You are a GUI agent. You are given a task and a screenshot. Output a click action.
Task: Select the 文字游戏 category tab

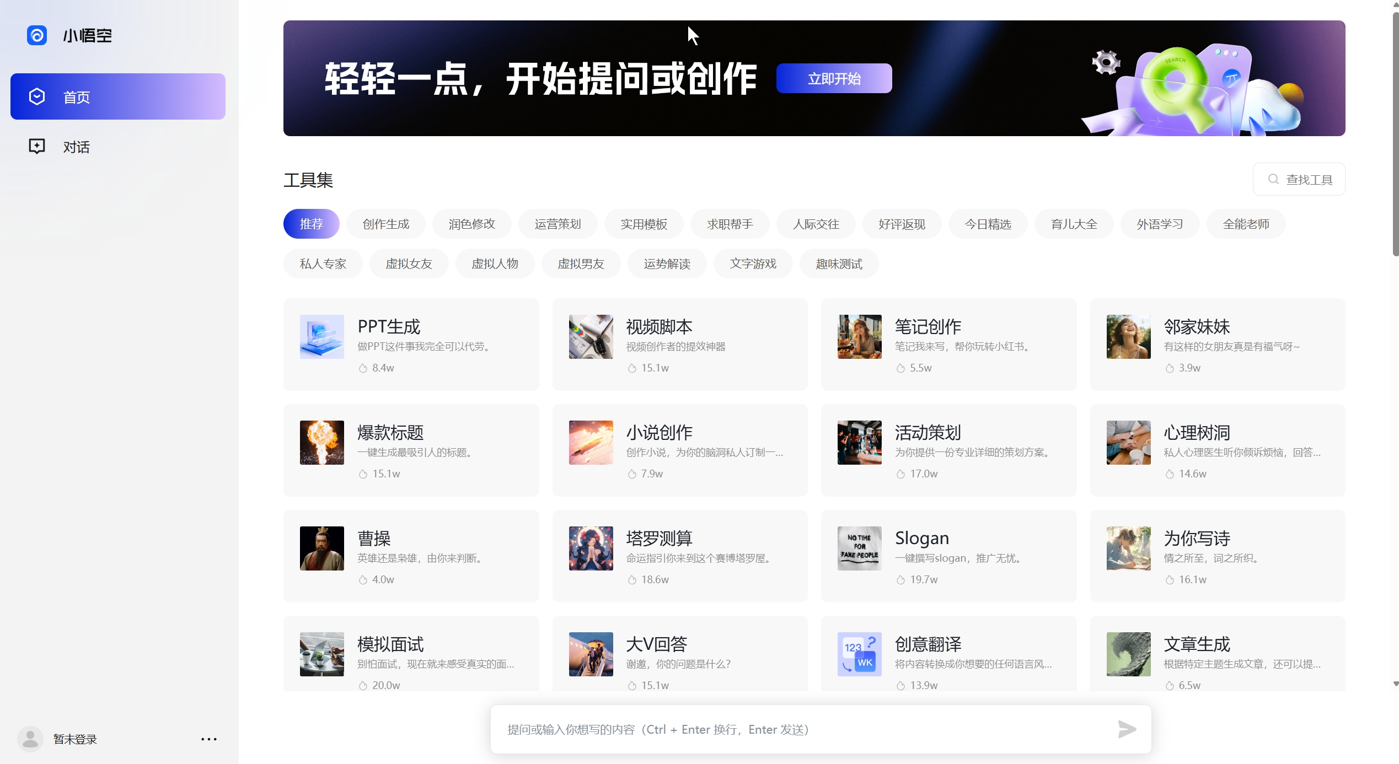coord(753,264)
